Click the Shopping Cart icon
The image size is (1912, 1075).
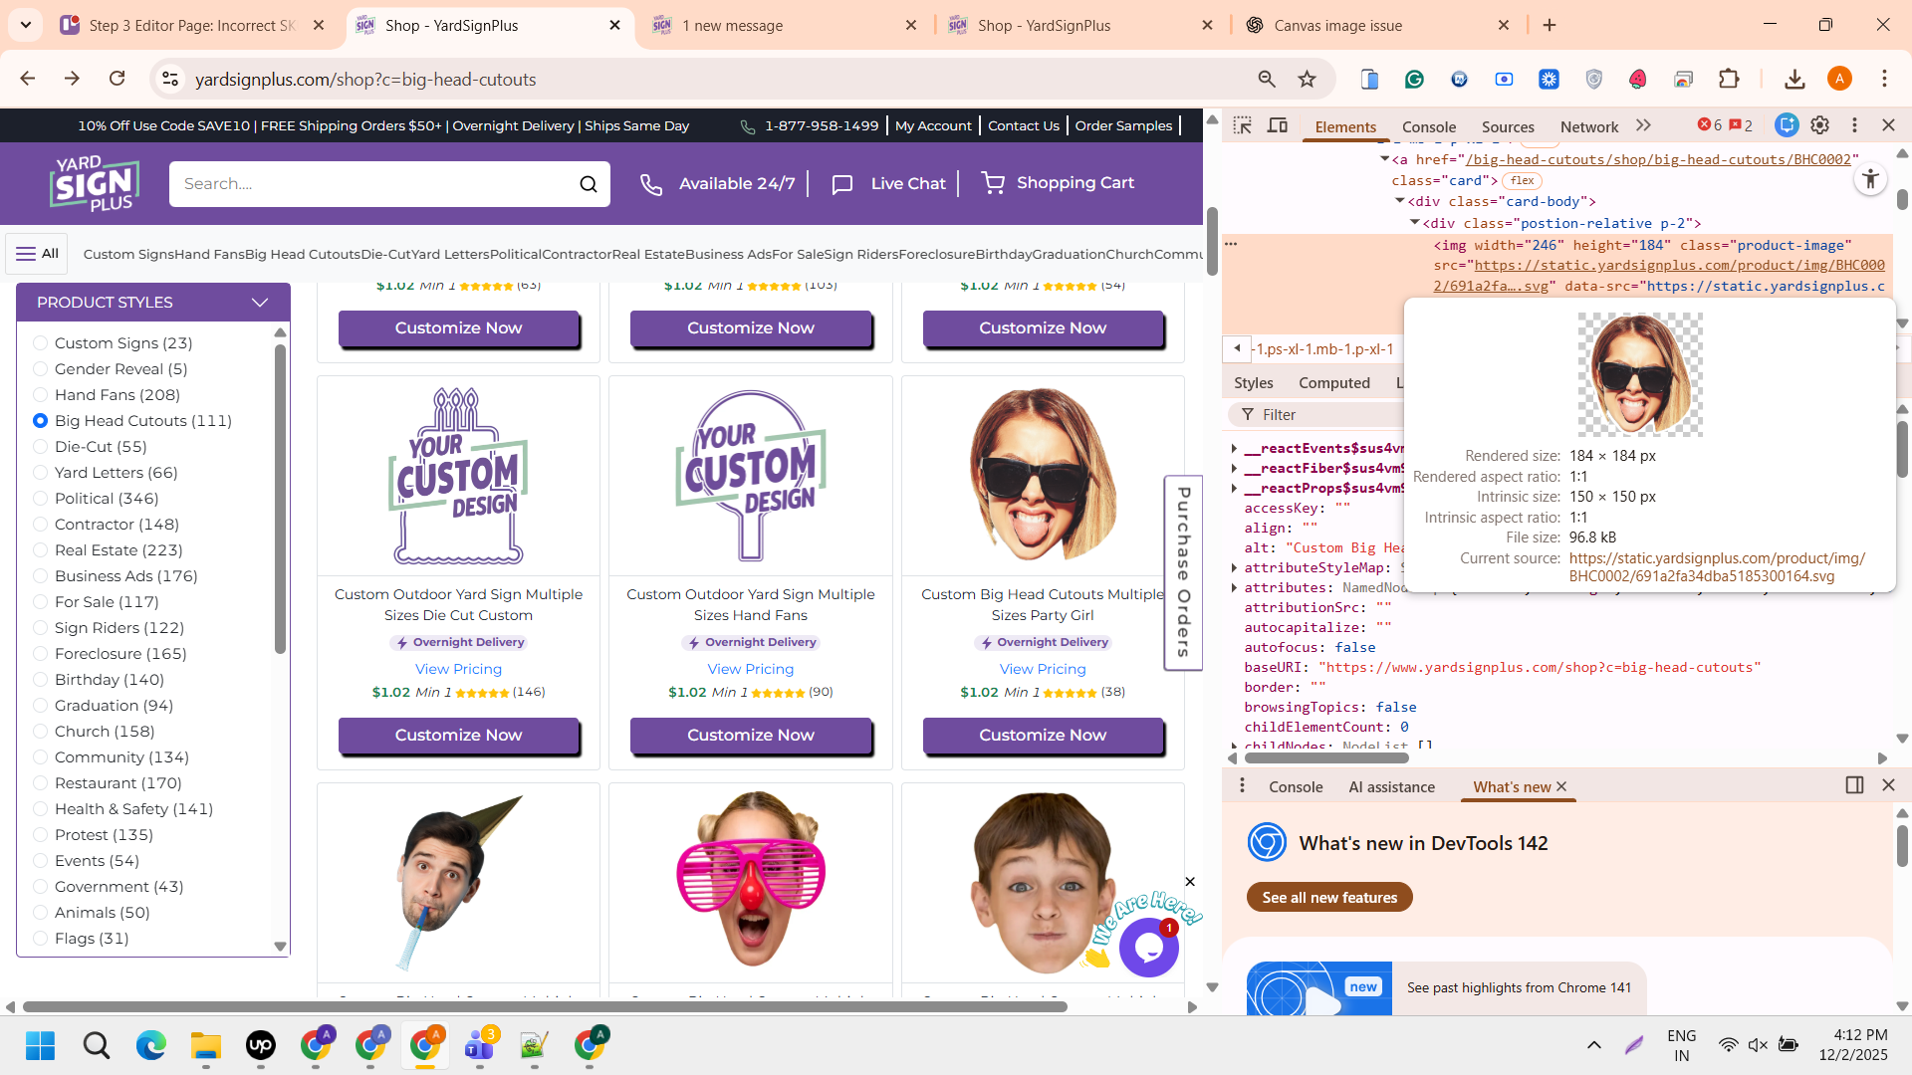[x=993, y=183]
